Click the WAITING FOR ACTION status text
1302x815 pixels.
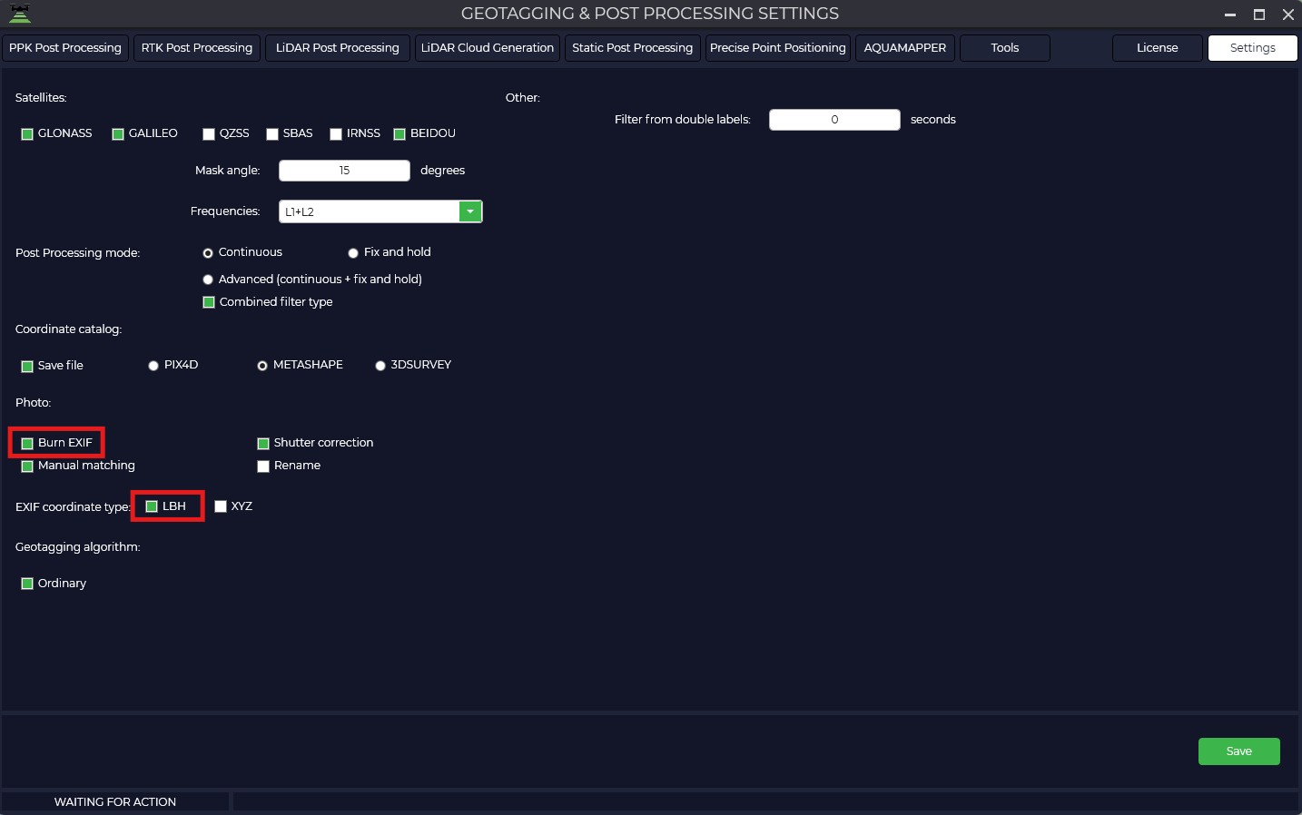point(115,802)
